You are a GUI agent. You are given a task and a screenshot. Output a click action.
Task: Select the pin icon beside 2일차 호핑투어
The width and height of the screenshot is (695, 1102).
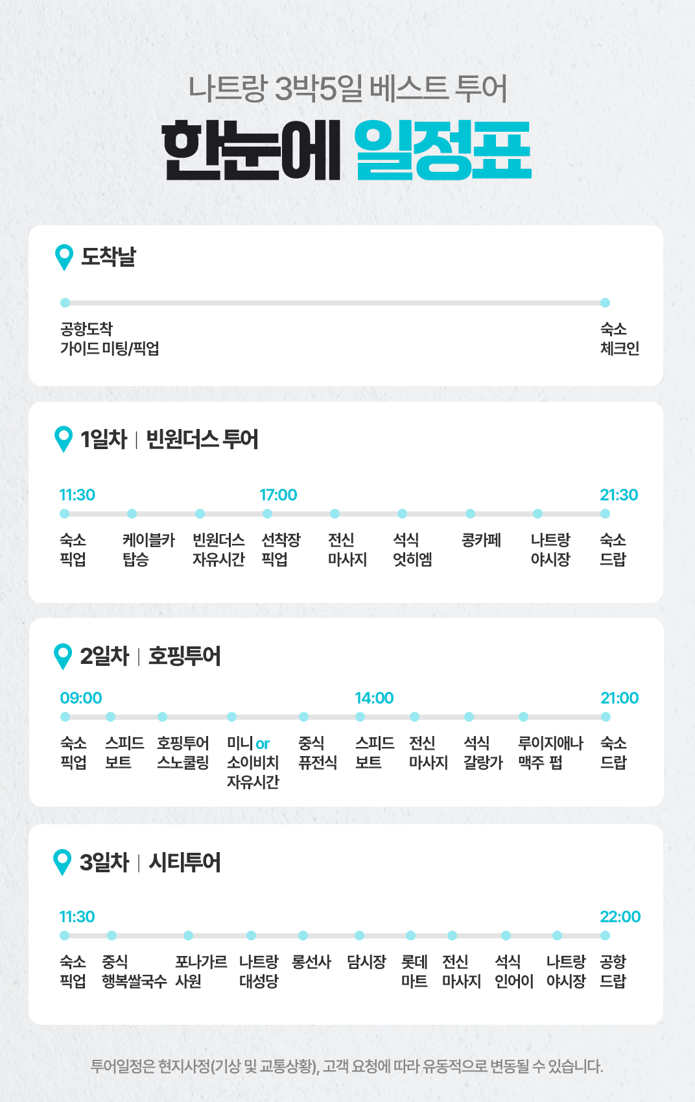point(64,655)
